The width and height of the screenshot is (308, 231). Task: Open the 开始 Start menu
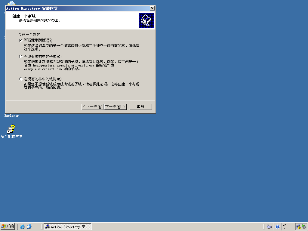8,226
